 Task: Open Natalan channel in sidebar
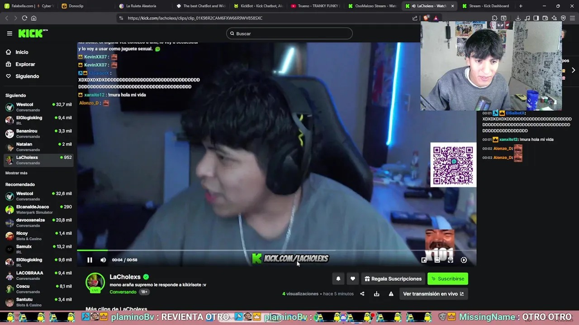point(38,147)
